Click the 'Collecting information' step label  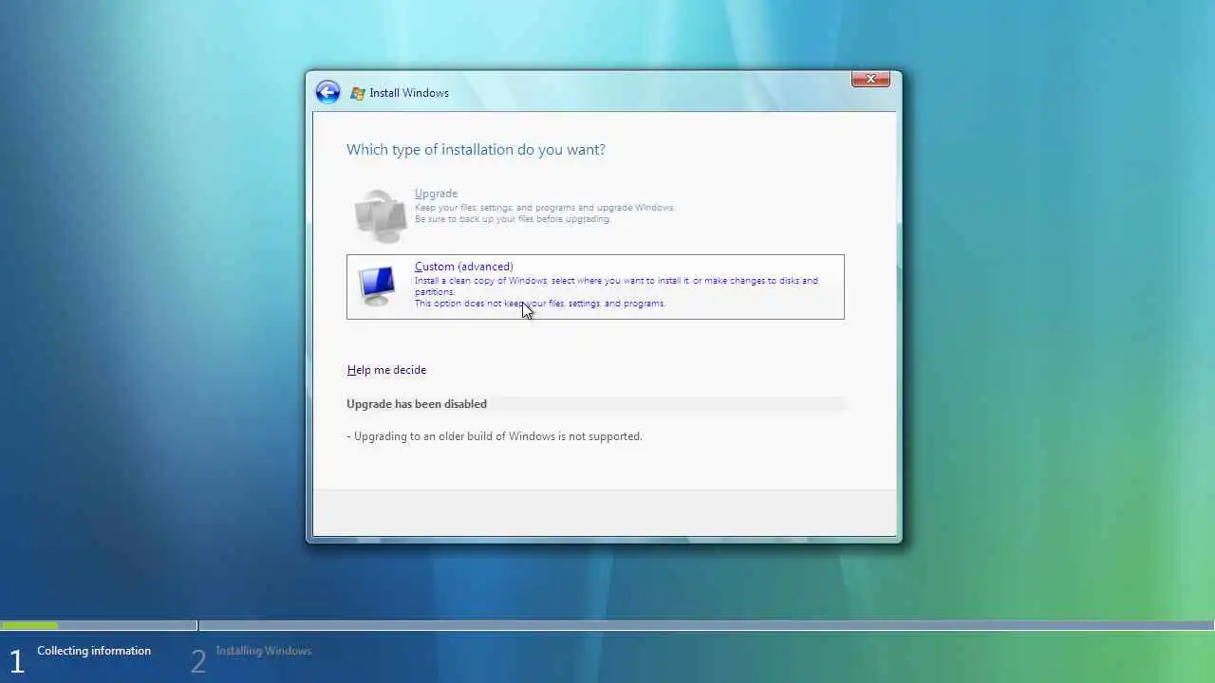pos(94,651)
